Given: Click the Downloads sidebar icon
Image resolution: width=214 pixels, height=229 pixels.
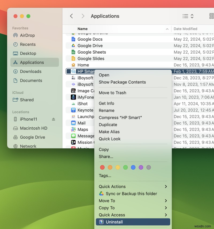Looking at the screenshot, I should 16,71.
